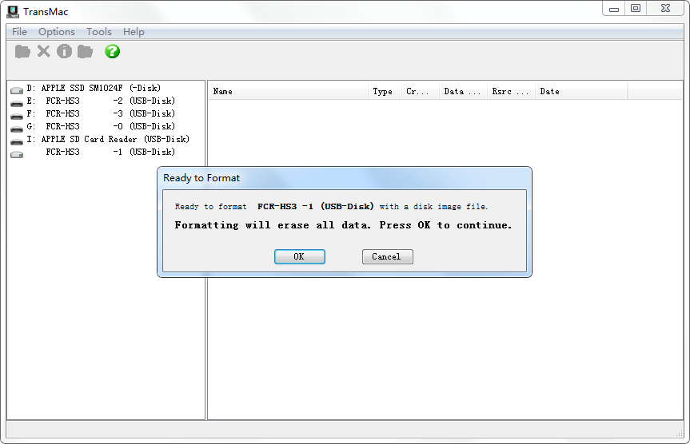Select F: FCR-HS3 -3 USB disk
Screen dimensions: 690x444
101,114
